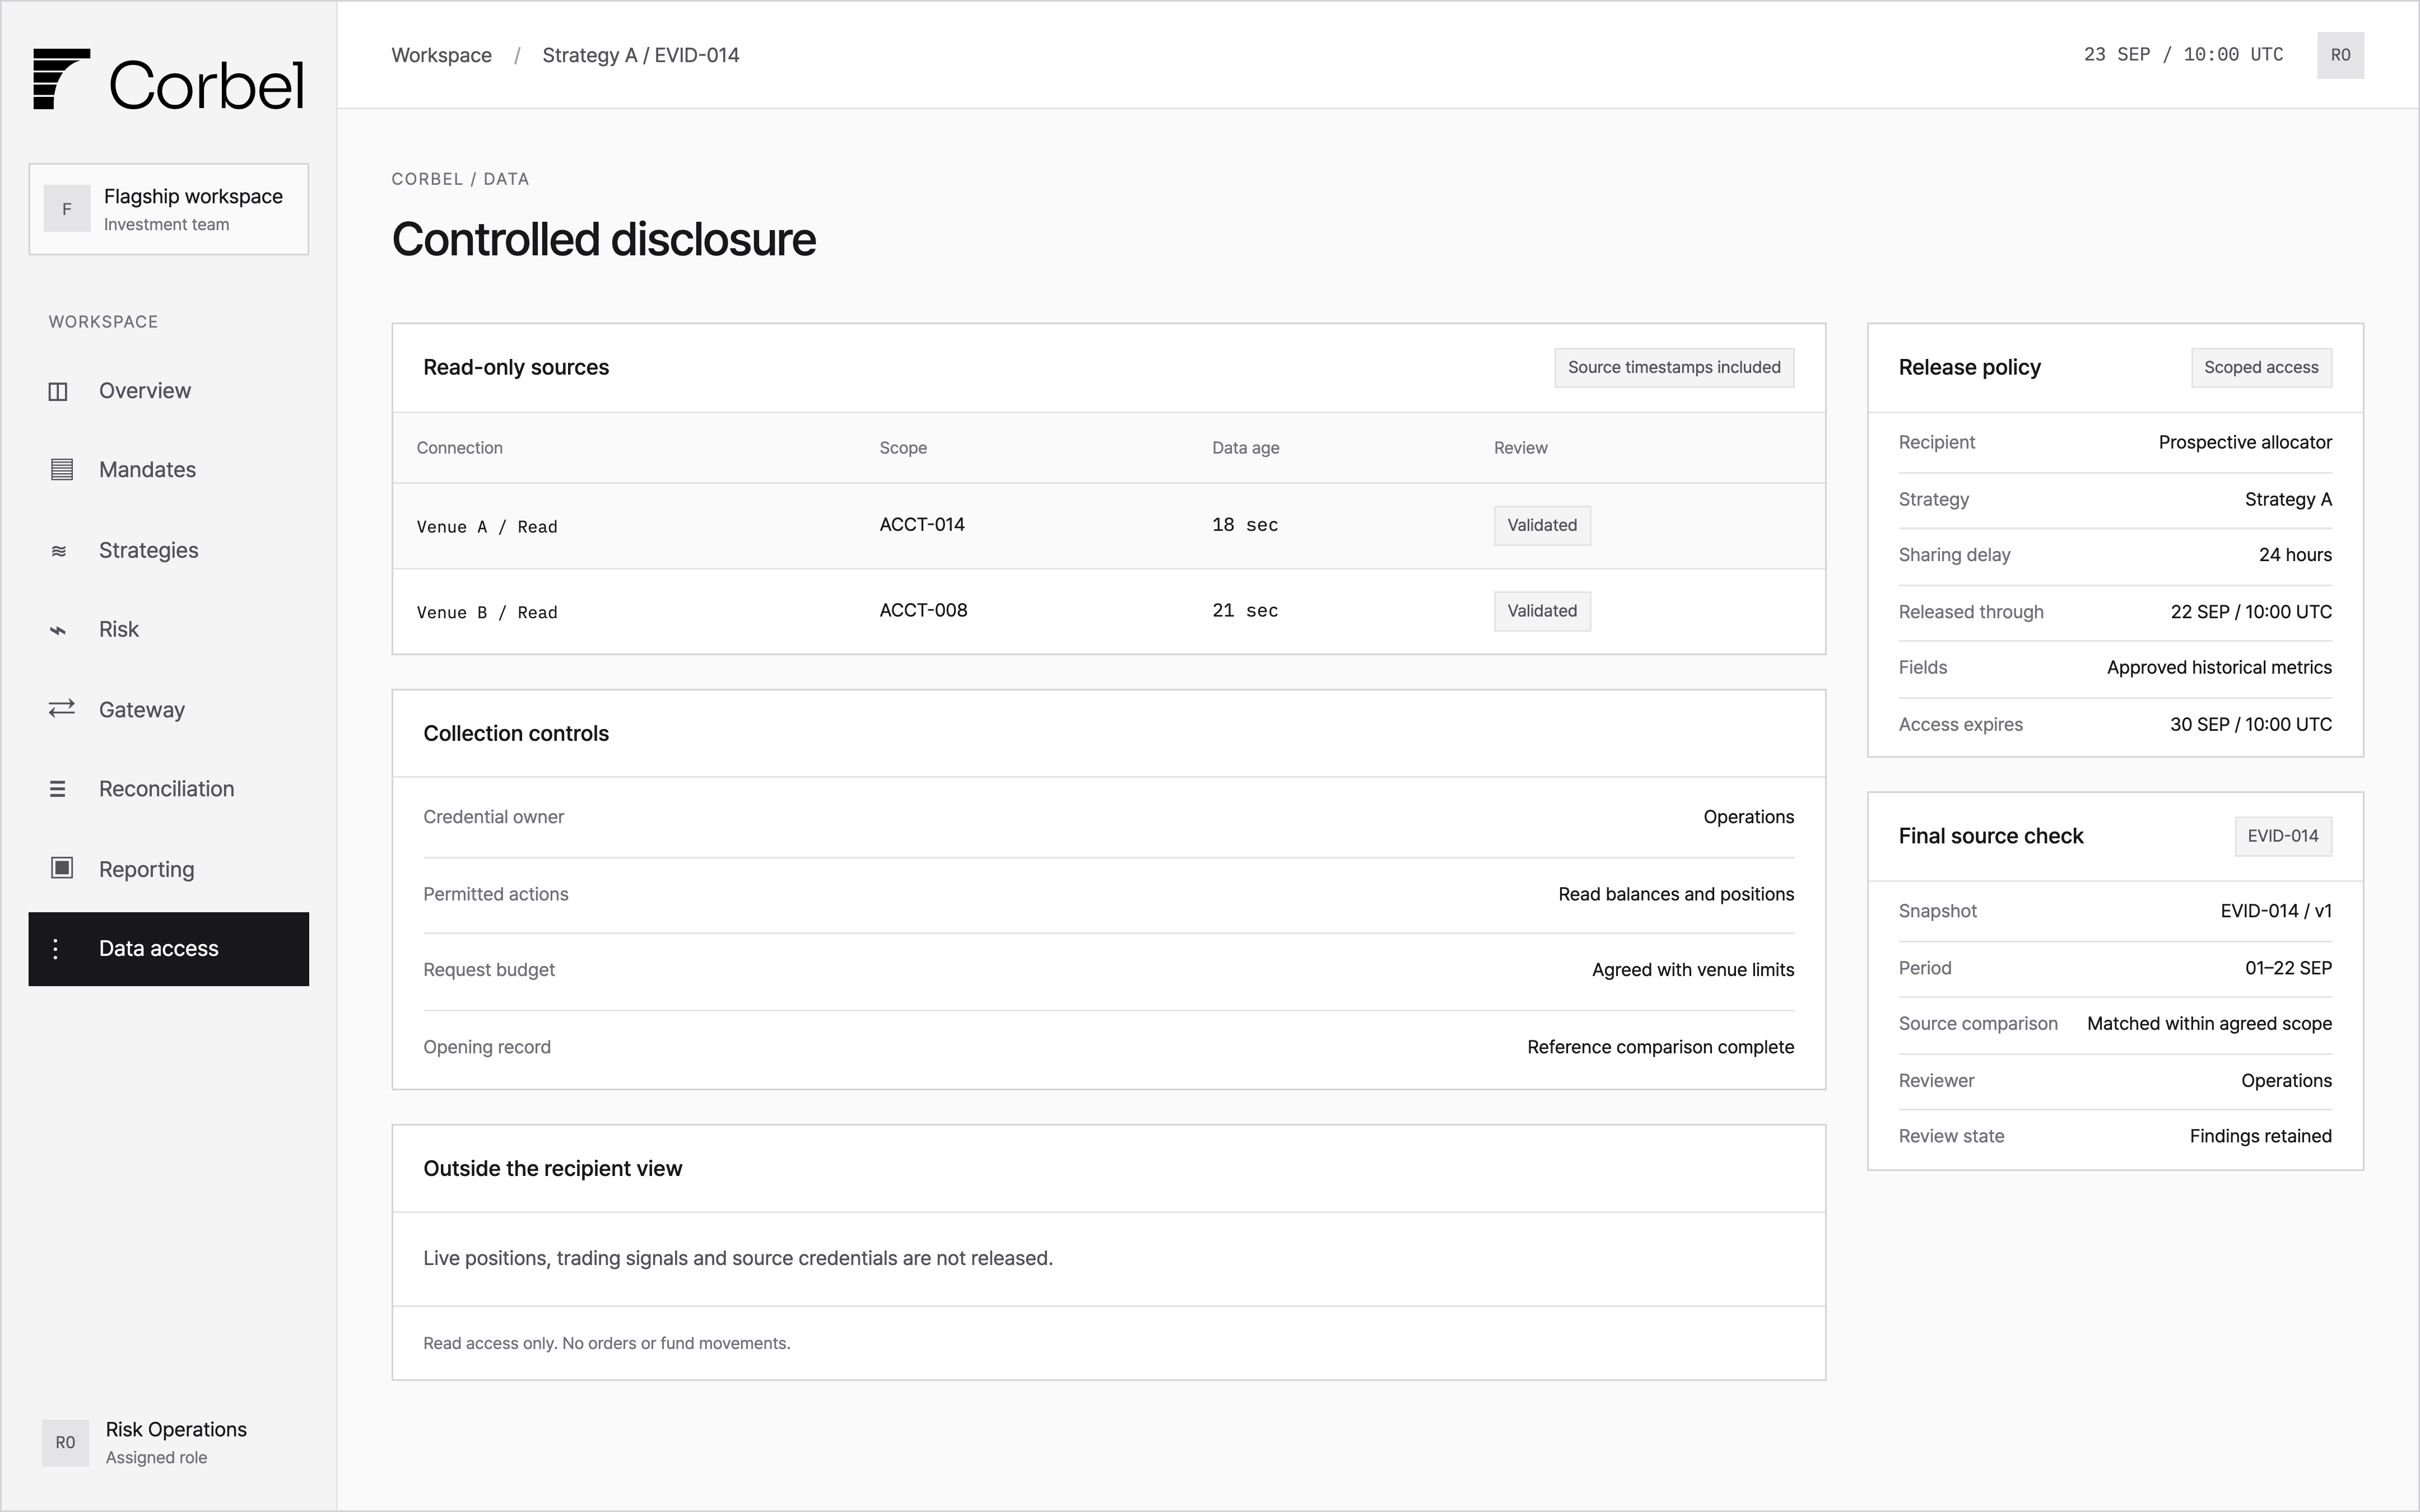Click the Risk pulse icon

pyautogui.click(x=58, y=630)
